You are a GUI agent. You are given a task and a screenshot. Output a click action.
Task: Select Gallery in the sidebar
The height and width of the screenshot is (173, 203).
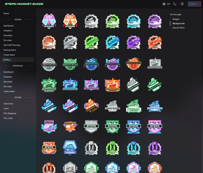point(18,60)
